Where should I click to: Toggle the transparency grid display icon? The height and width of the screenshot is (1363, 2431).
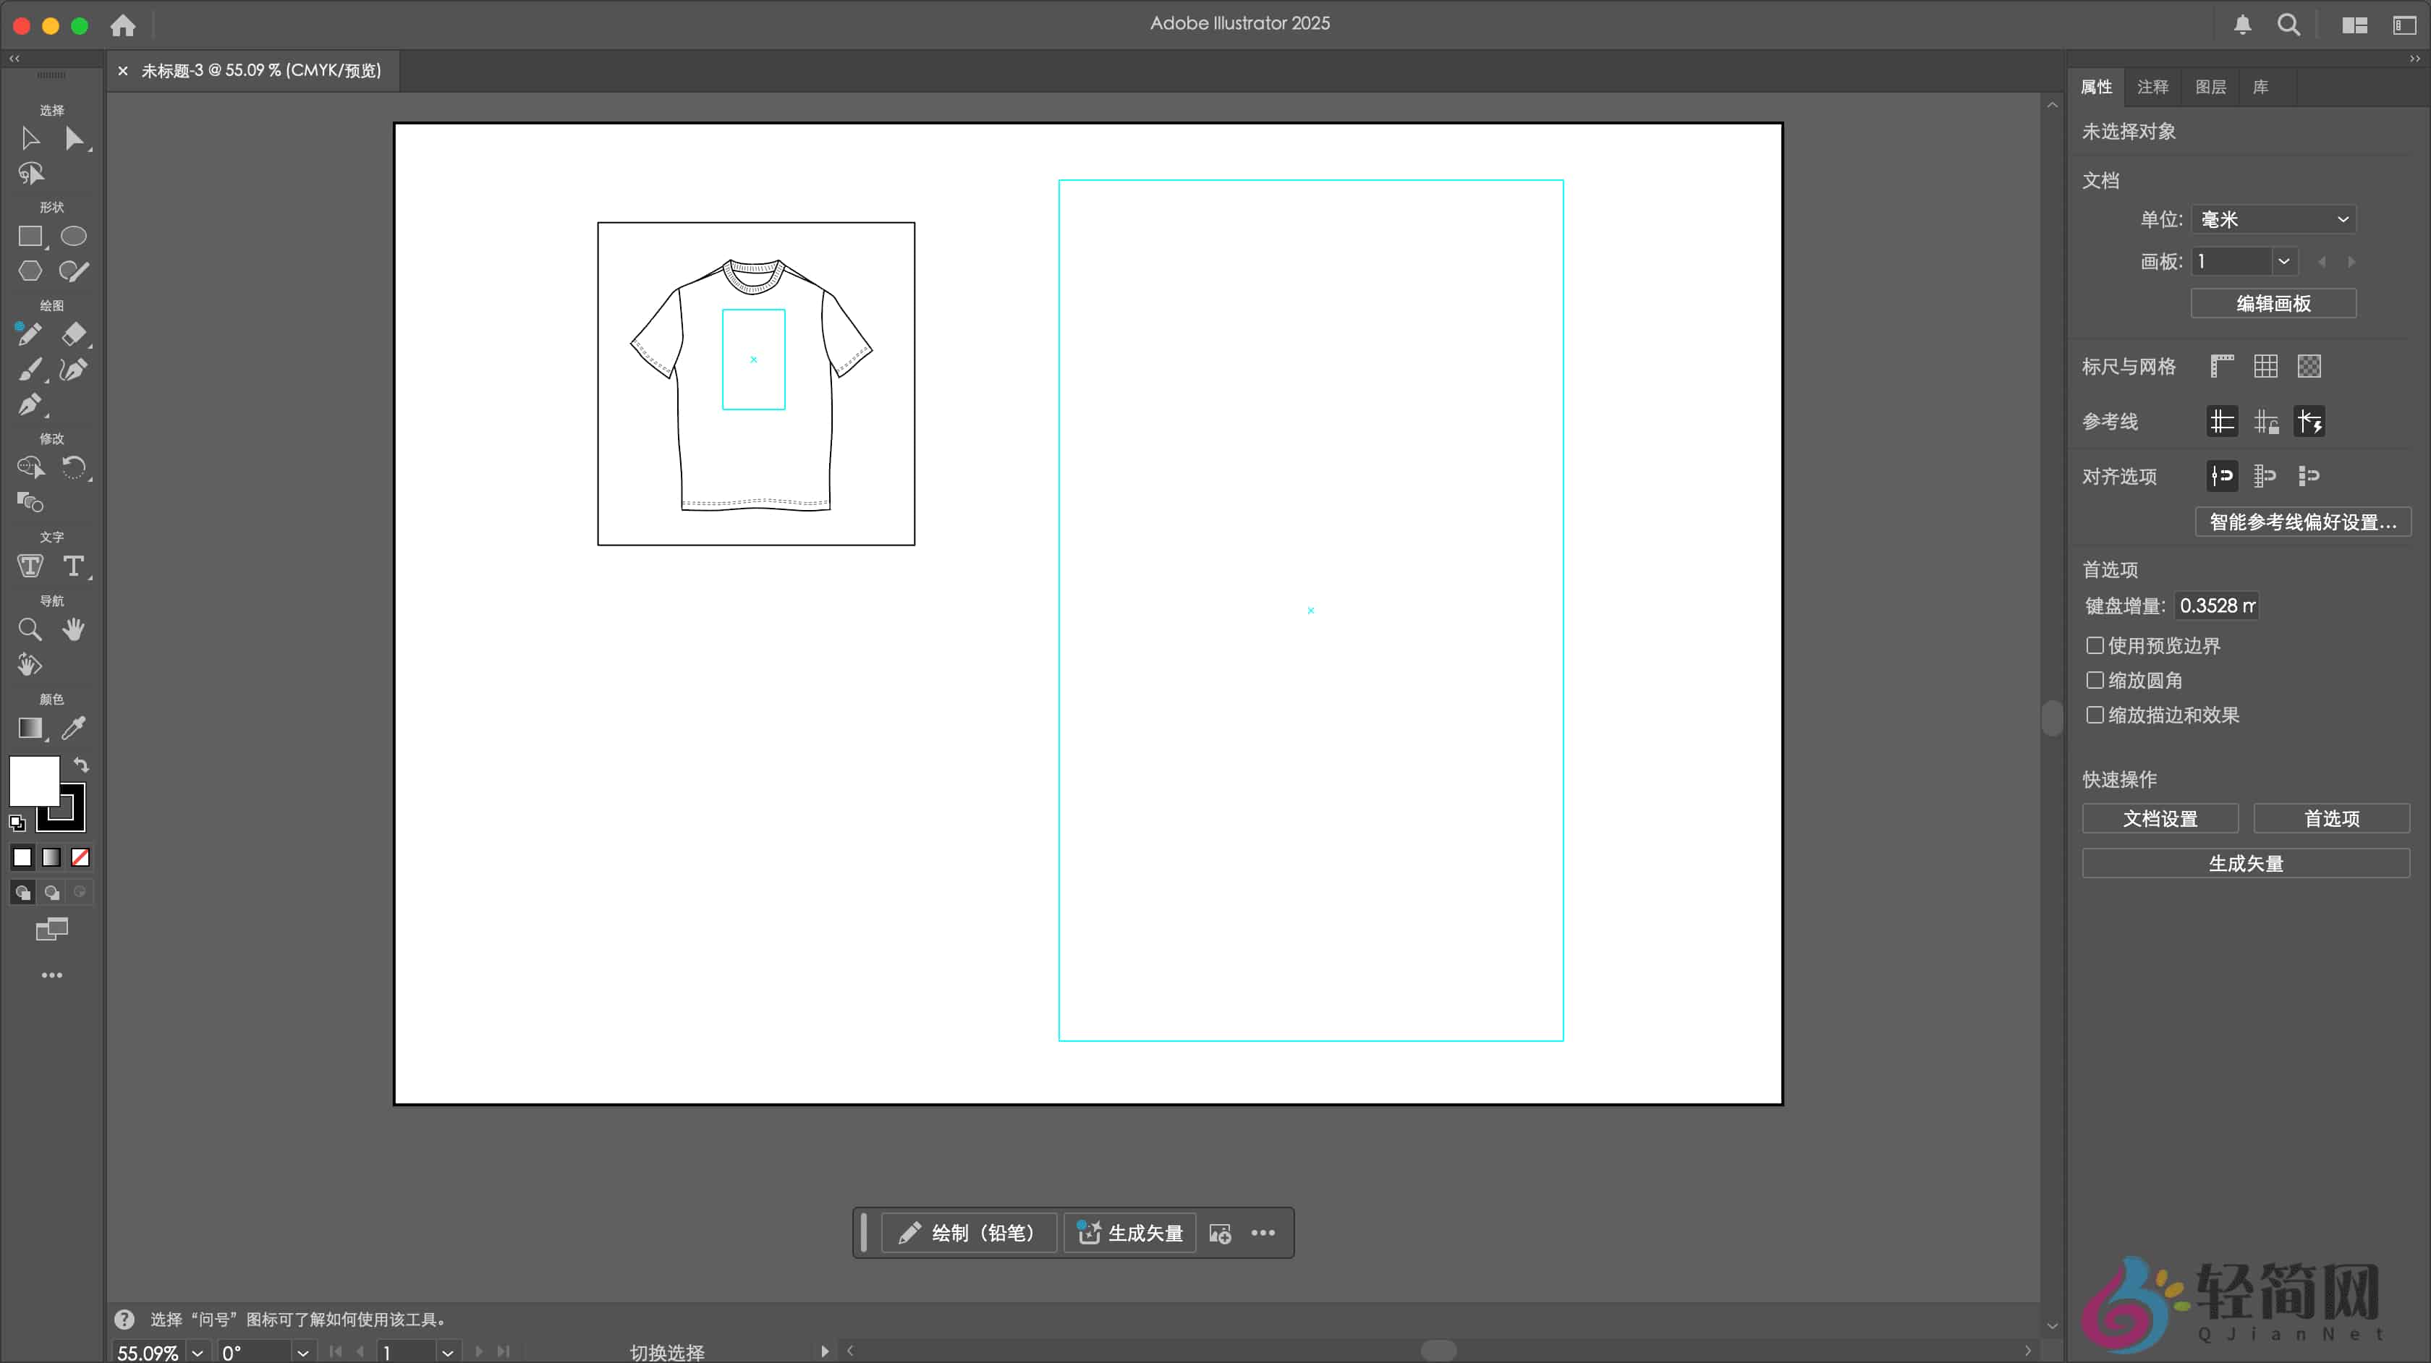2309,366
